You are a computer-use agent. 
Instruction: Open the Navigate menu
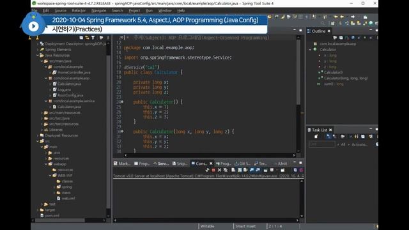[x=98, y=11]
